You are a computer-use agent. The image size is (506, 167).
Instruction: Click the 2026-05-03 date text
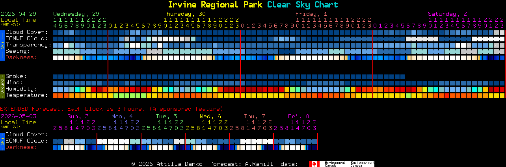(x=19, y=116)
